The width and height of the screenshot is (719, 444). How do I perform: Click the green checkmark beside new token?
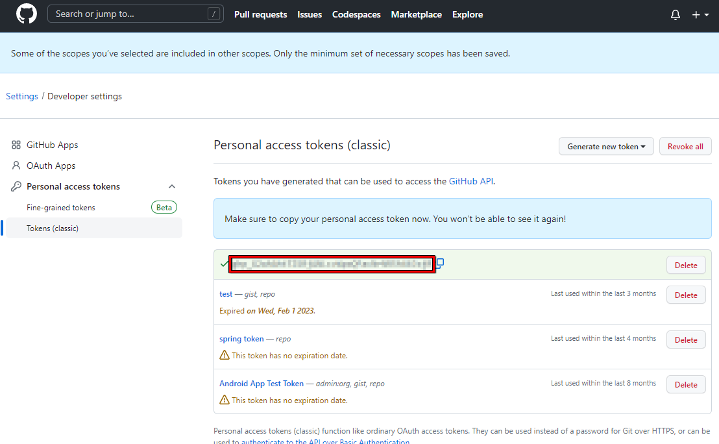click(225, 264)
